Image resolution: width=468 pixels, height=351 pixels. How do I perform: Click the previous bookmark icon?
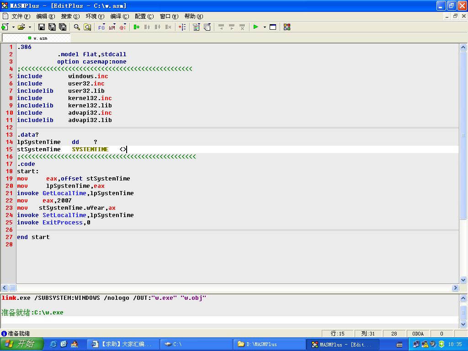pos(147,27)
